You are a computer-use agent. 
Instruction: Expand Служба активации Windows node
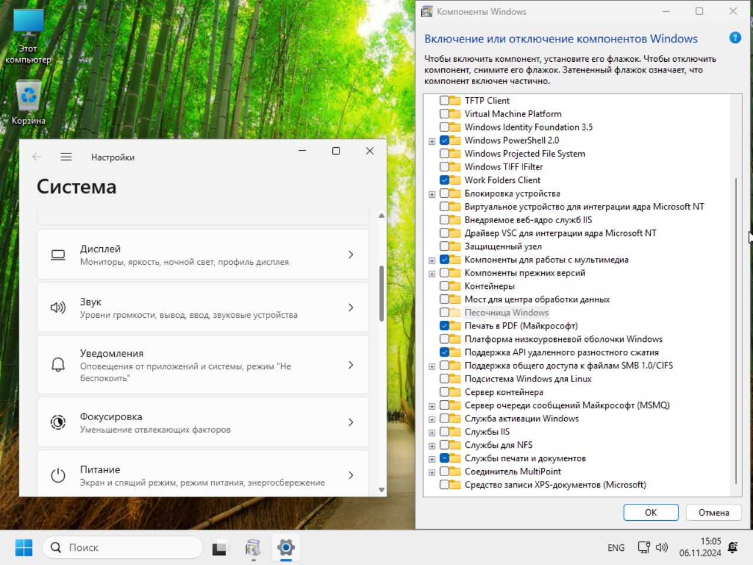[432, 420]
